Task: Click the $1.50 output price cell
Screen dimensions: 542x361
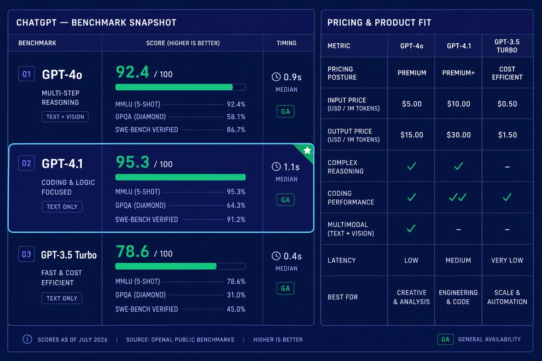Action: pyautogui.click(x=507, y=135)
